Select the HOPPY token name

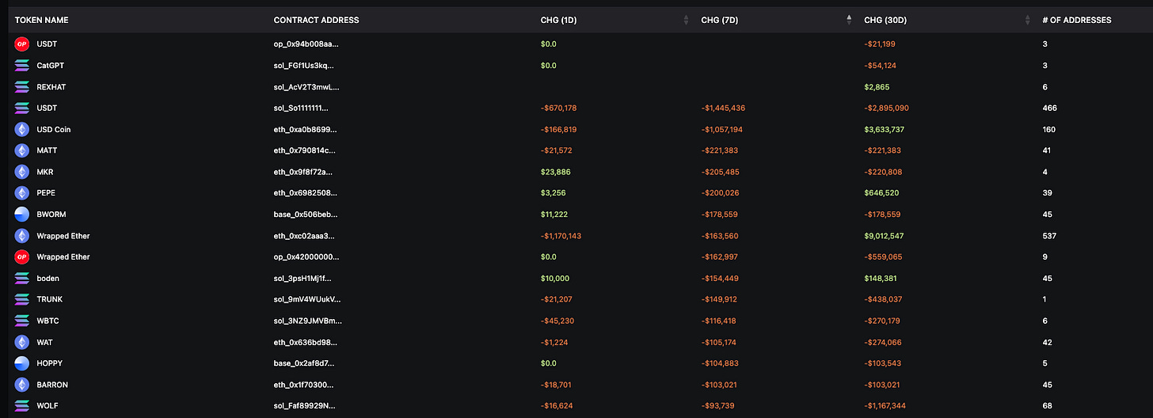click(49, 363)
